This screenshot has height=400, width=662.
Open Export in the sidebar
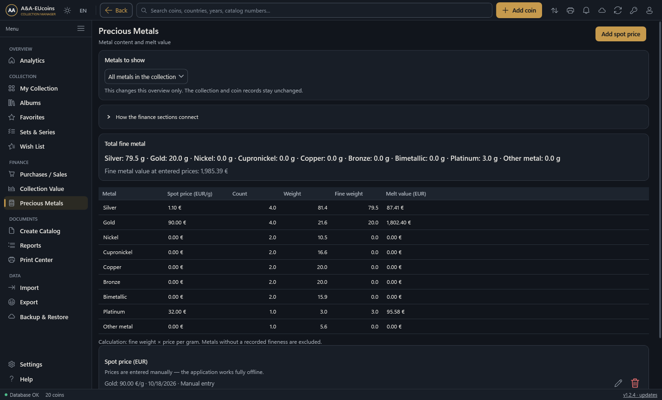[46, 302]
